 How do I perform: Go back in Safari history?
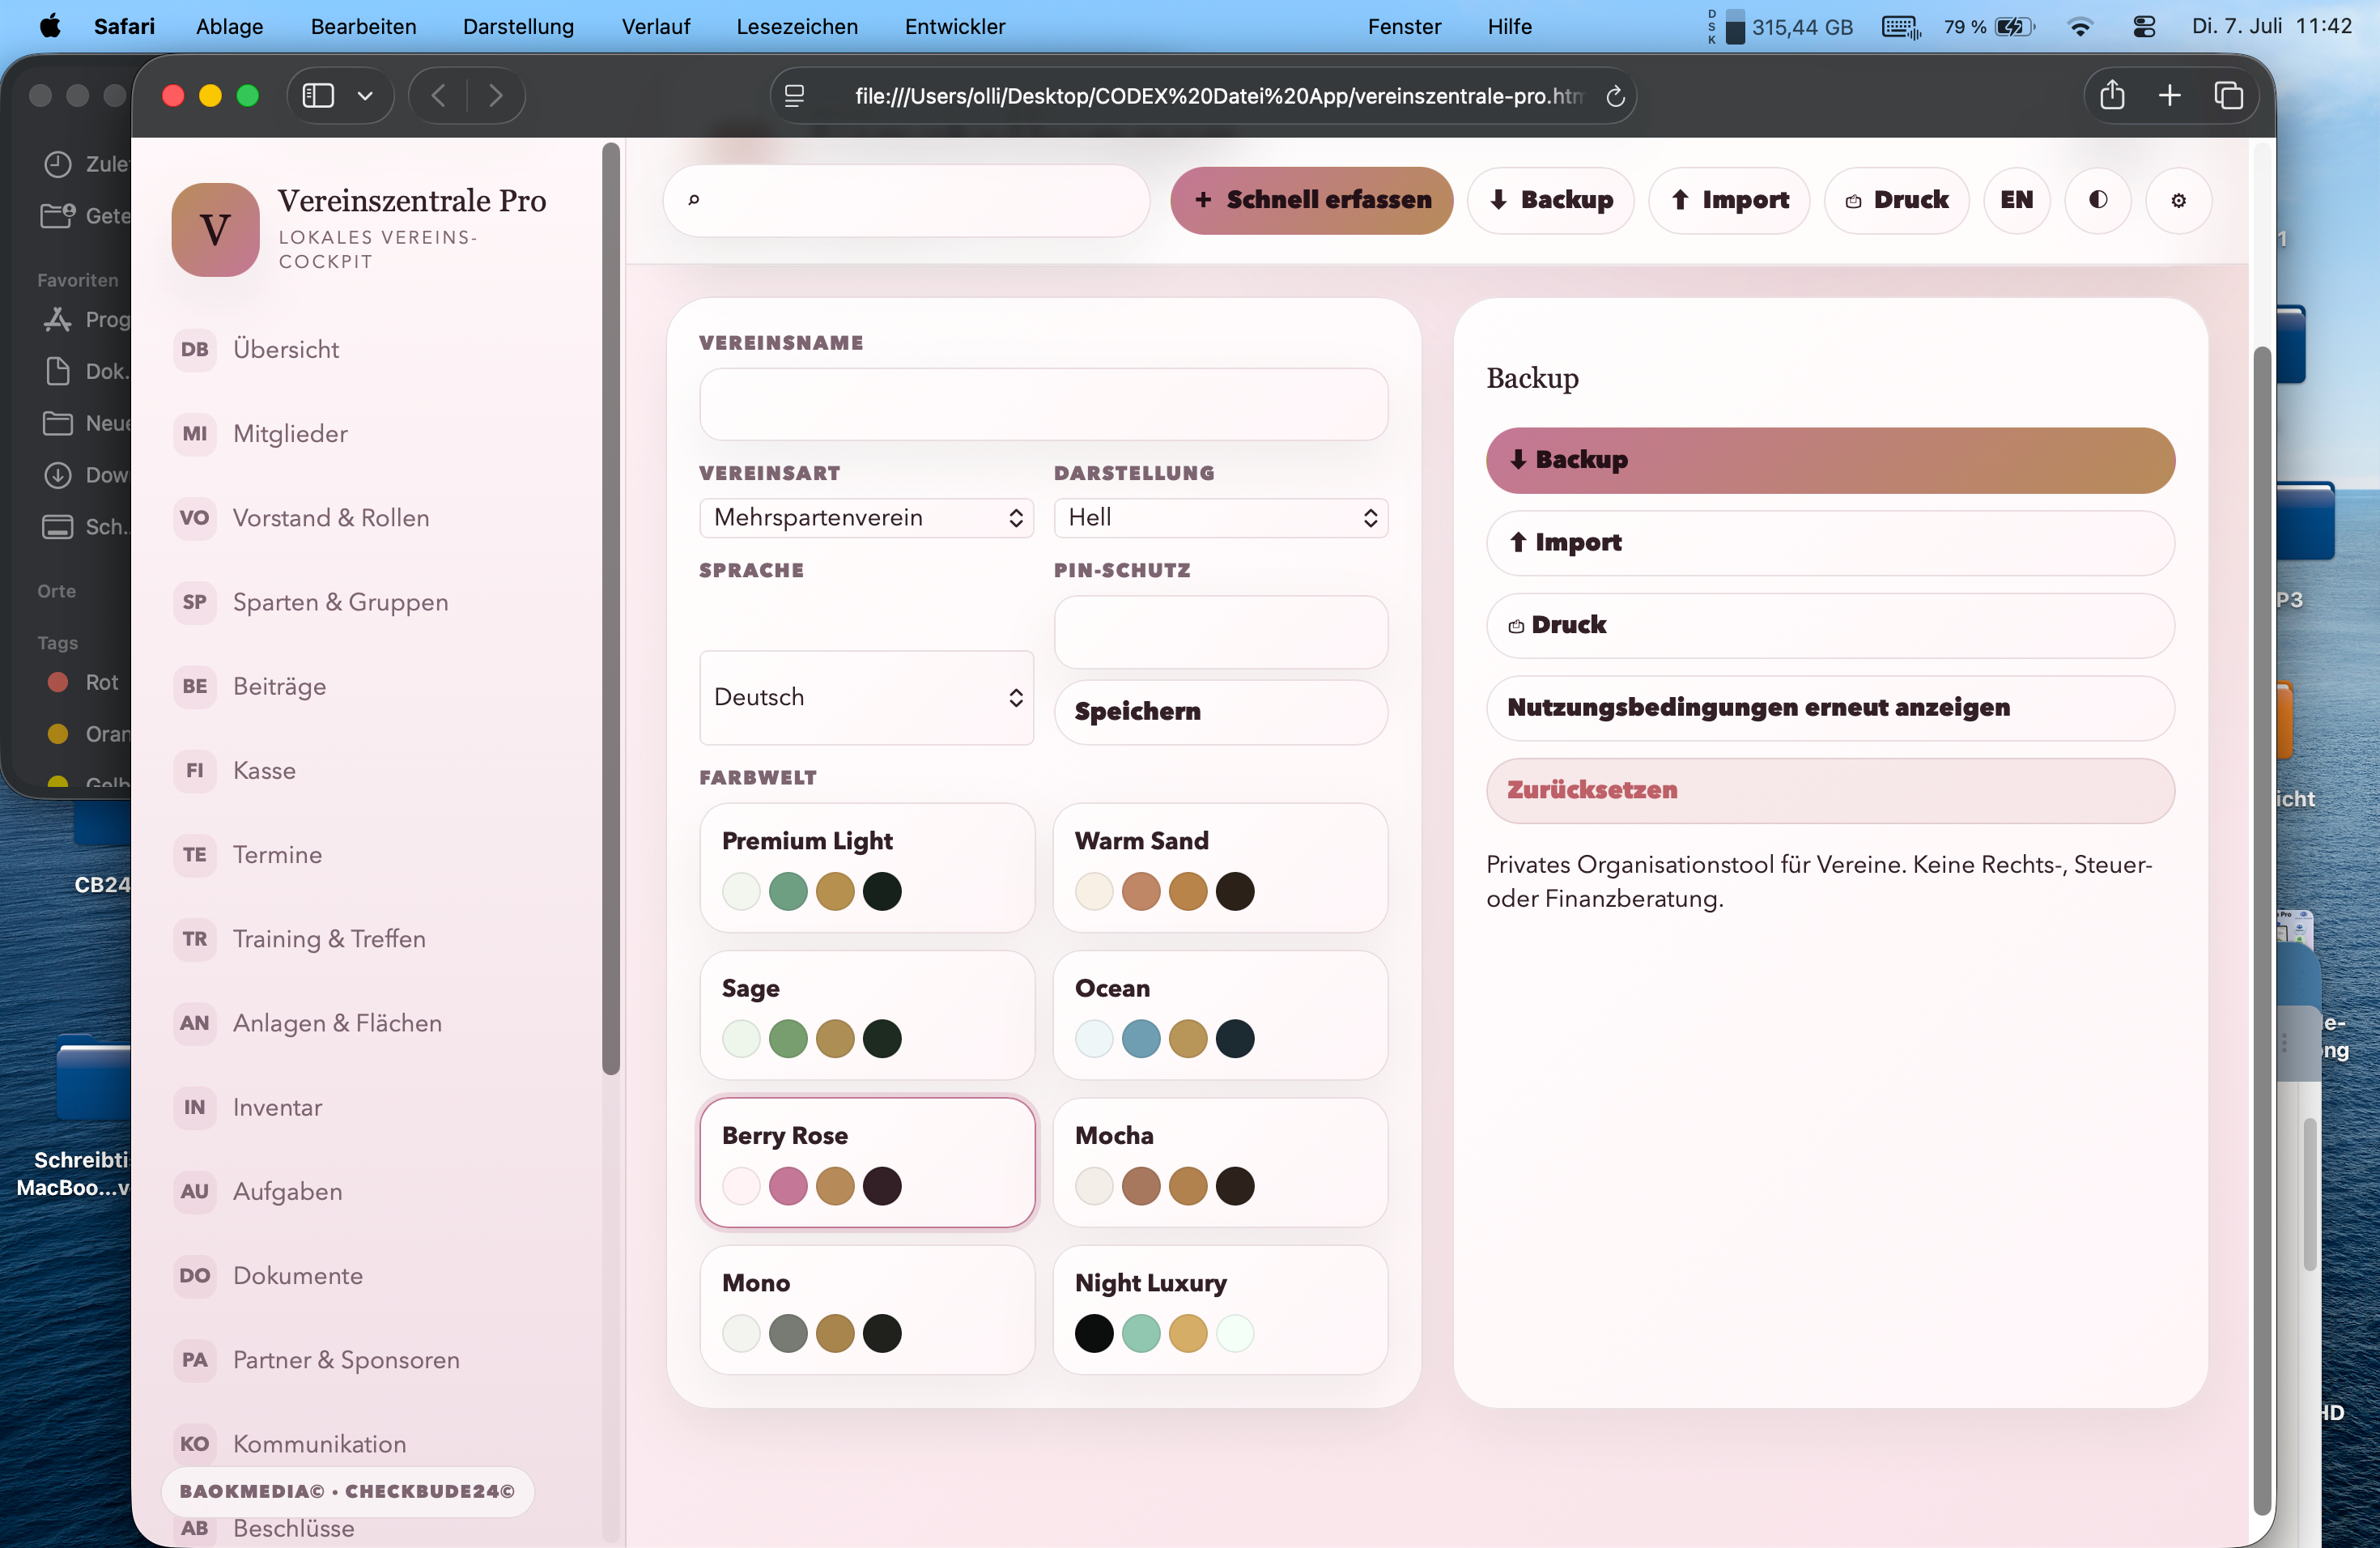pos(438,95)
